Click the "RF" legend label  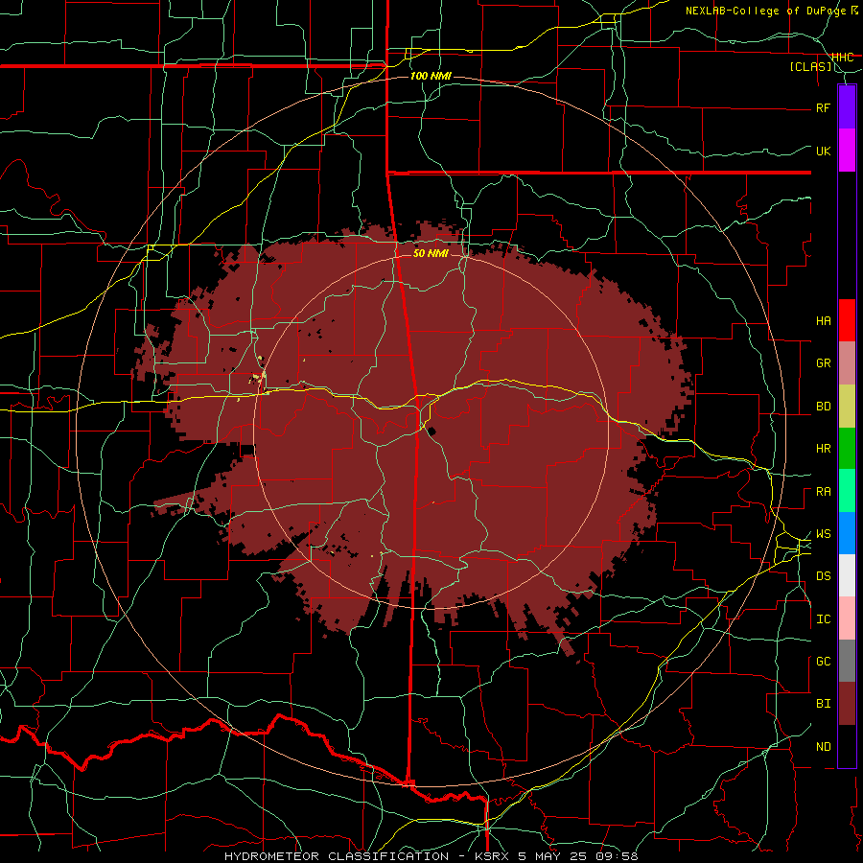(823, 107)
